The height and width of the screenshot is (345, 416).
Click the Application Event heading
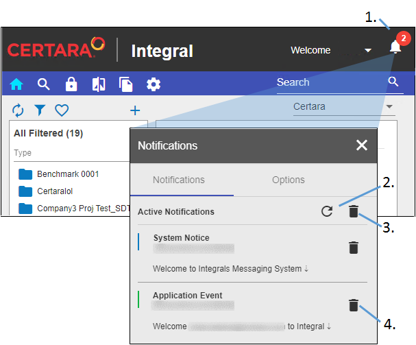(187, 296)
